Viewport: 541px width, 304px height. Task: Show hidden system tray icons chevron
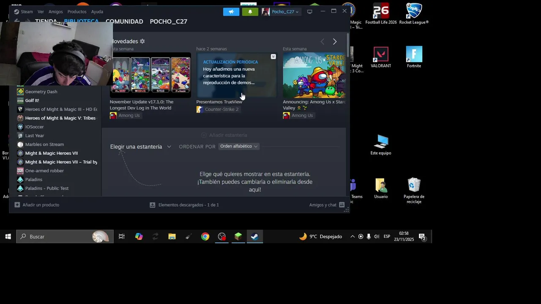coord(352,237)
